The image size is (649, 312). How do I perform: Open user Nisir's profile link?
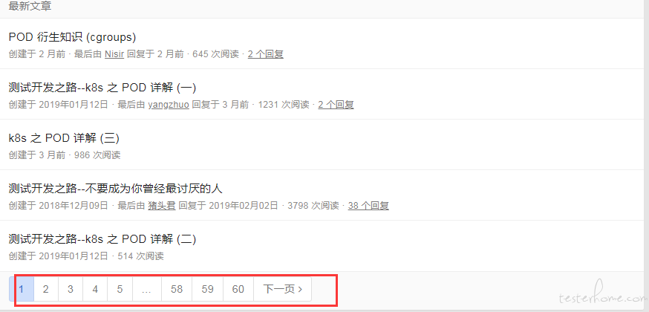coord(114,54)
